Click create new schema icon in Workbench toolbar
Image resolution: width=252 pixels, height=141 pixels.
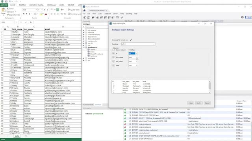point(98,17)
